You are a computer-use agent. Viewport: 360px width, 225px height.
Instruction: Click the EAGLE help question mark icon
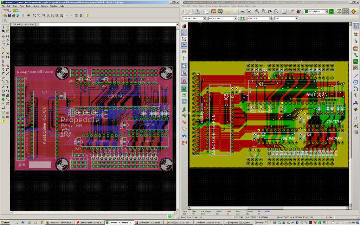(x=87, y=15)
